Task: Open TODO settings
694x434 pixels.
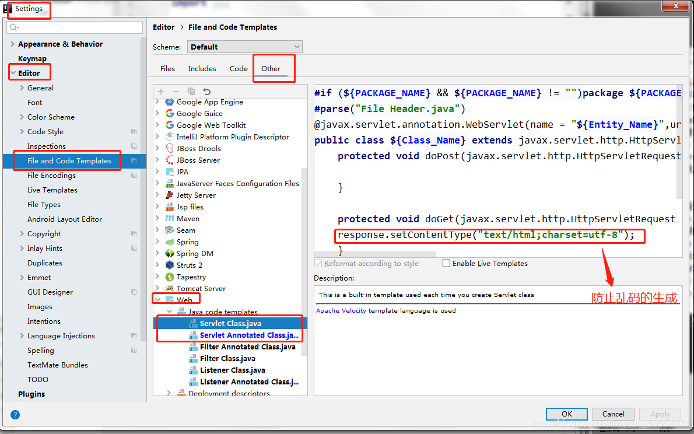Action: point(38,380)
